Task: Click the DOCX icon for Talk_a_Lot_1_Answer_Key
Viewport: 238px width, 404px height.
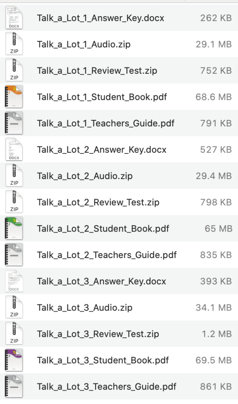Action: (14, 18)
